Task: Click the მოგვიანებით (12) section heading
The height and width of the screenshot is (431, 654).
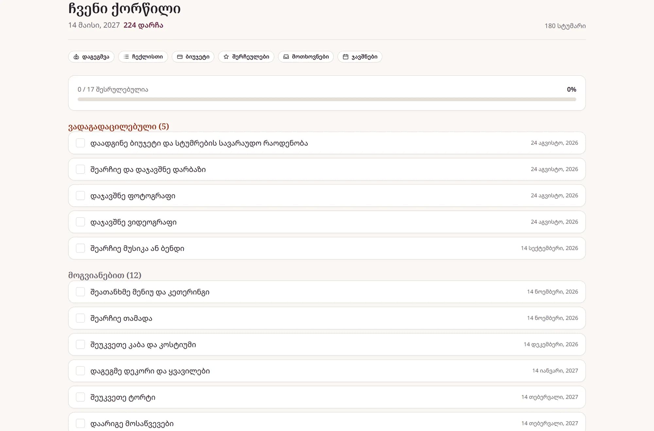Action: pos(105,275)
